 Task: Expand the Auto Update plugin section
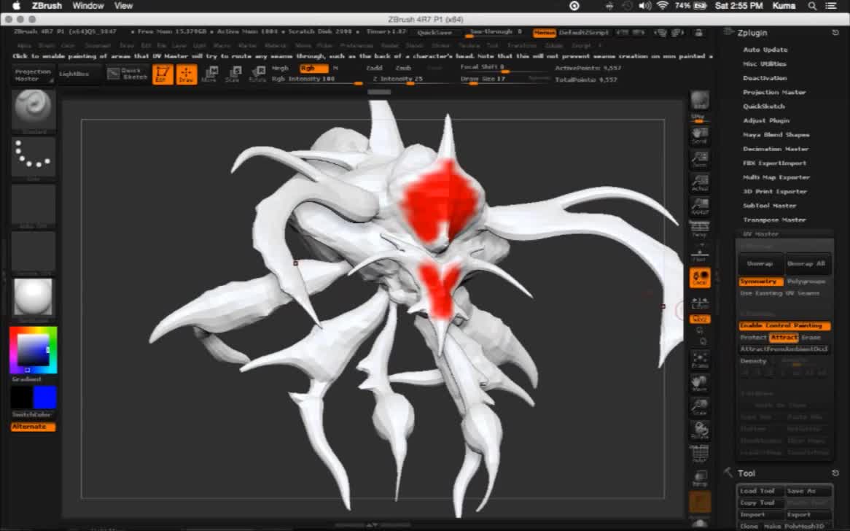point(765,50)
